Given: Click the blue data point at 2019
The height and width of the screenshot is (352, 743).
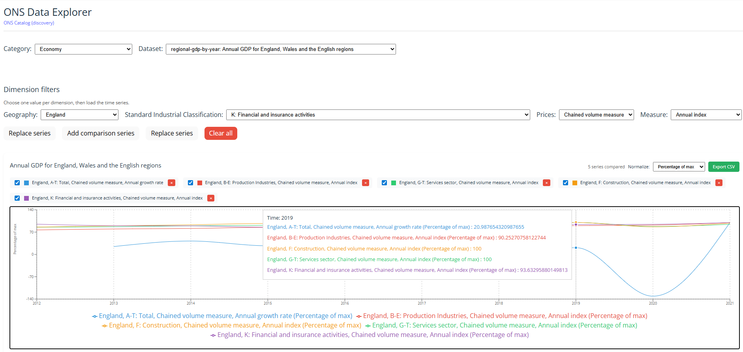Looking at the screenshot, I should point(576,248).
